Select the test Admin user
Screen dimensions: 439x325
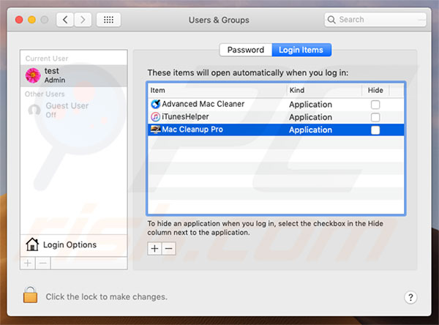74,75
